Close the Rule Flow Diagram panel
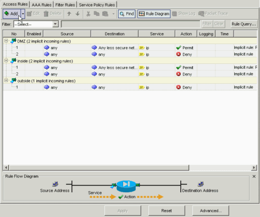Image resolution: width=260 pixels, height=217 pixels. [254, 176]
